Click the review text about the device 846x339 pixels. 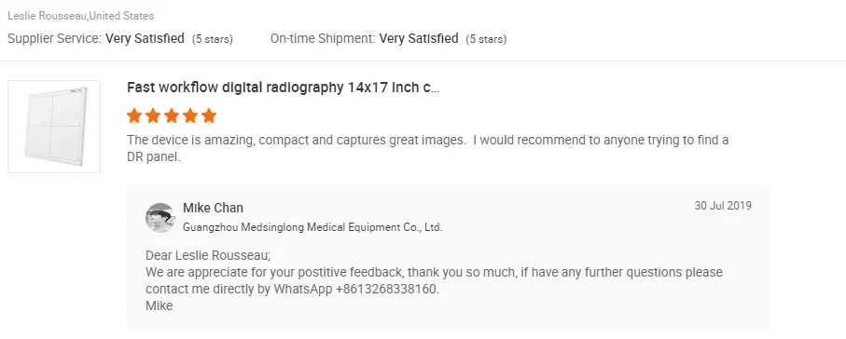pyautogui.click(x=428, y=149)
